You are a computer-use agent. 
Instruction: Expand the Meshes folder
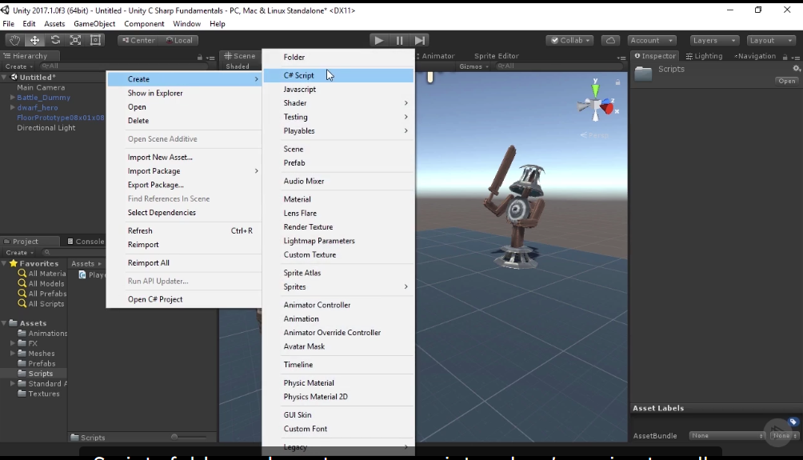[x=12, y=354]
